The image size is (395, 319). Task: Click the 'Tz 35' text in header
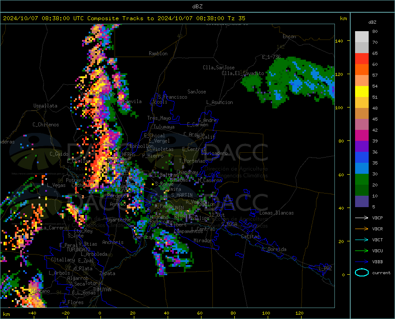point(236,18)
